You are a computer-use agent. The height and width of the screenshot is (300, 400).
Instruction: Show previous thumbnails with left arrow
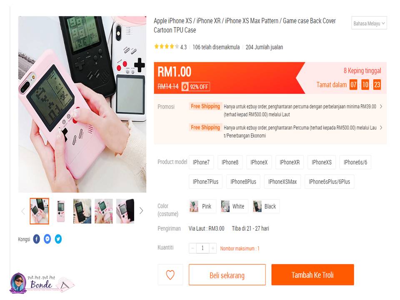[23, 211]
